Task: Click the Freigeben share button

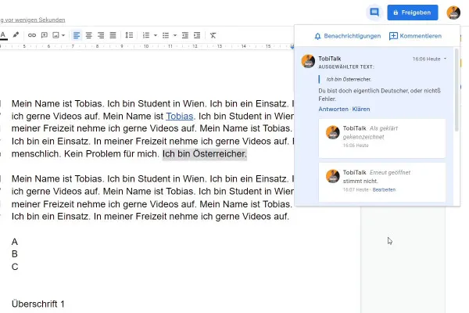Action: click(x=413, y=13)
